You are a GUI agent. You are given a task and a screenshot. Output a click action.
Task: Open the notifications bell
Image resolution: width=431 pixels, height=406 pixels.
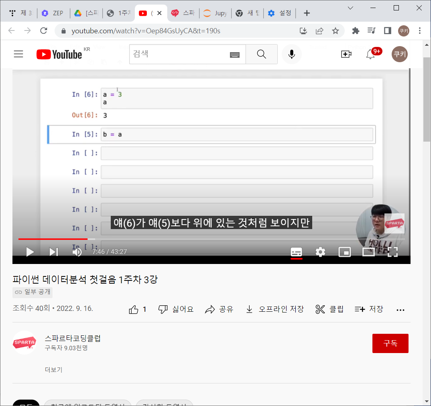[370, 55]
